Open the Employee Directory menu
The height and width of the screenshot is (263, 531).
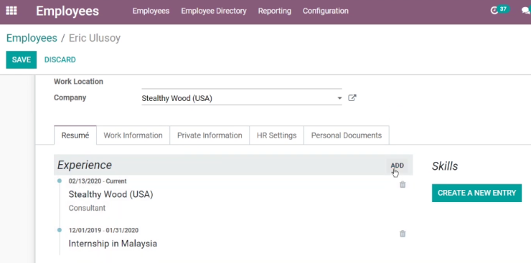click(x=214, y=11)
